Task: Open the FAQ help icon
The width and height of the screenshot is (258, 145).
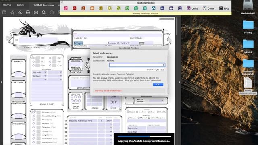Action: point(224,8)
